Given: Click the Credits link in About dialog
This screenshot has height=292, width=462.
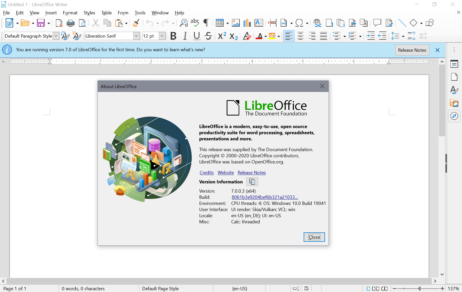Looking at the screenshot, I should (x=206, y=172).
